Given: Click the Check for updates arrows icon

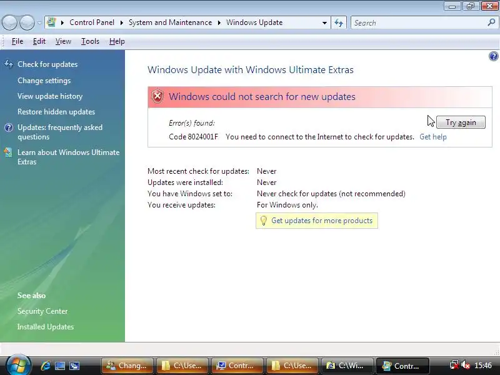Looking at the screenshot, I should tap(9, 64).
